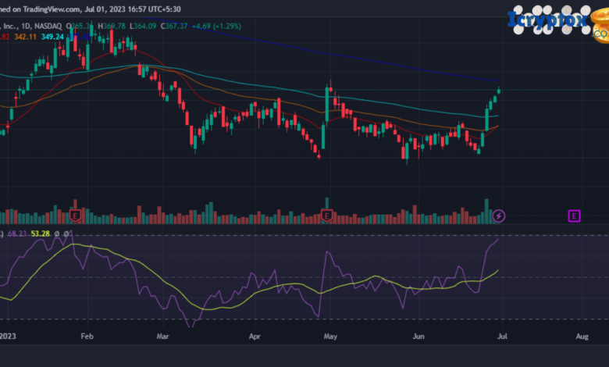Click the Jun label on time axis
Screen dimensions: 609x367
[x=418, y=336]
